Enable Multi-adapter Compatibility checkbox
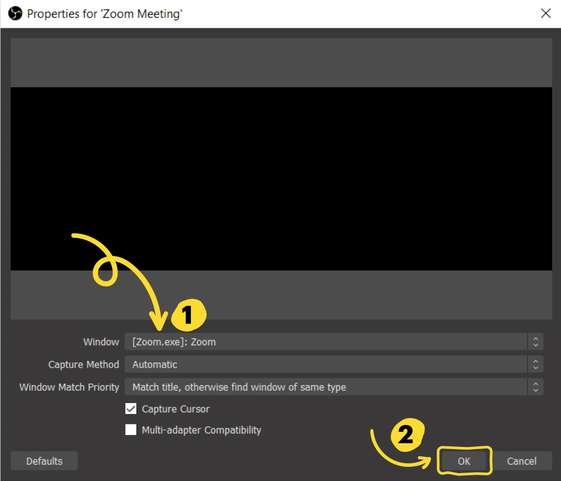This screenshot has height=481, width=561. tap(131, 430)
